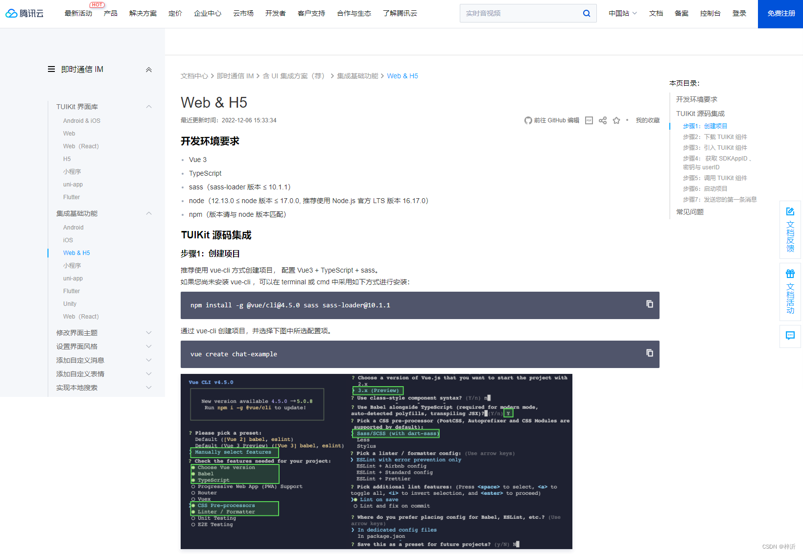Jump to 步骤1：创建项目 in contents
The image size is (803, 554).
(705, 126)
